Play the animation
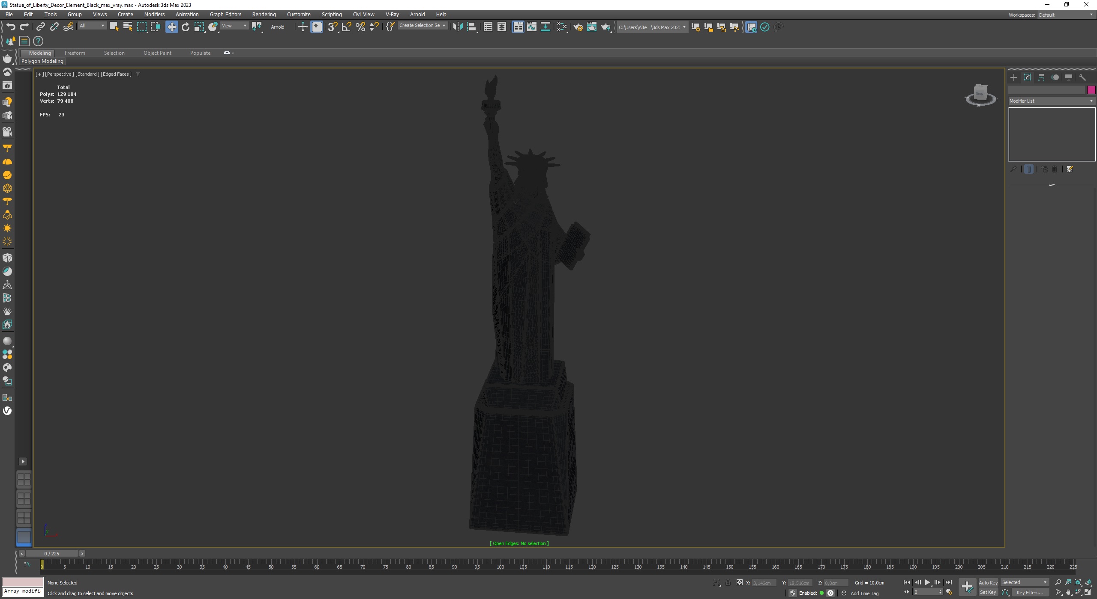This screenshot has height=599, width=1097. (927, 582)
